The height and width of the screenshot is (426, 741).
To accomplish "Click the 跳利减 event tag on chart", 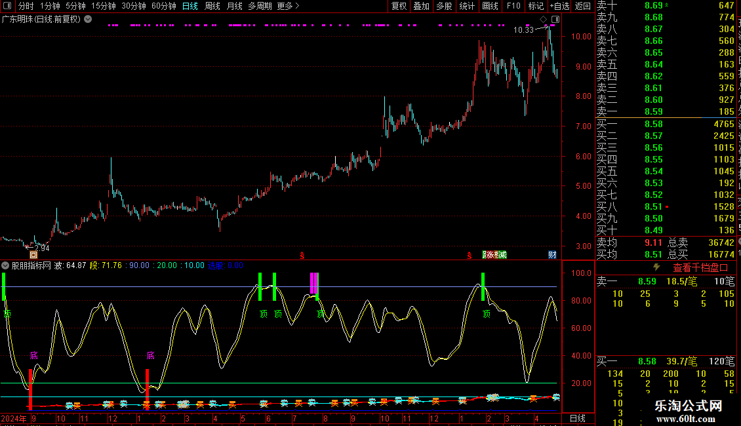I will click(x=494, y=254).
